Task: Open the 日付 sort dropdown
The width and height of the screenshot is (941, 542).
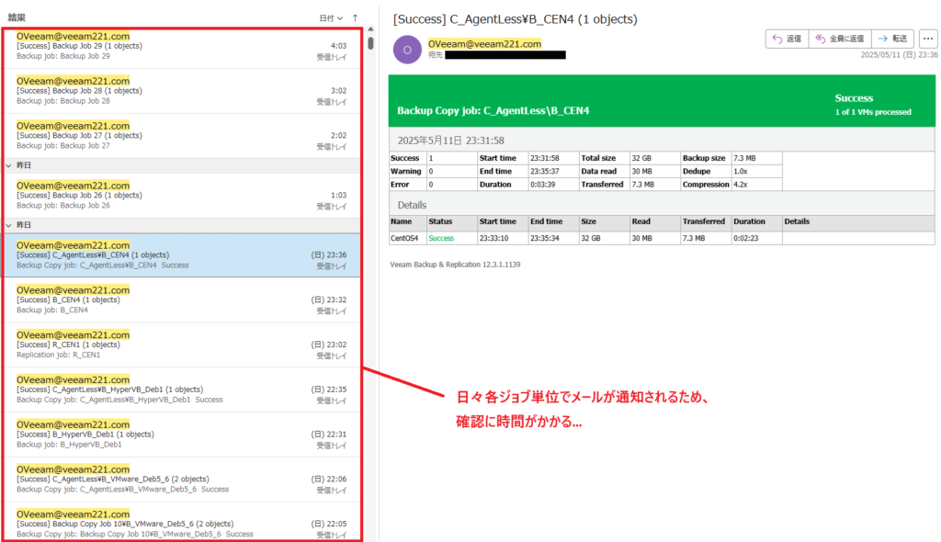Action: coord(331,17)
